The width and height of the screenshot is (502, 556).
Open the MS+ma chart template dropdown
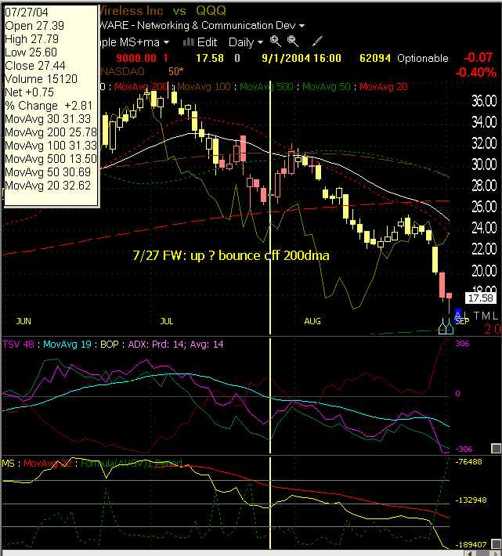click(134, 42)
